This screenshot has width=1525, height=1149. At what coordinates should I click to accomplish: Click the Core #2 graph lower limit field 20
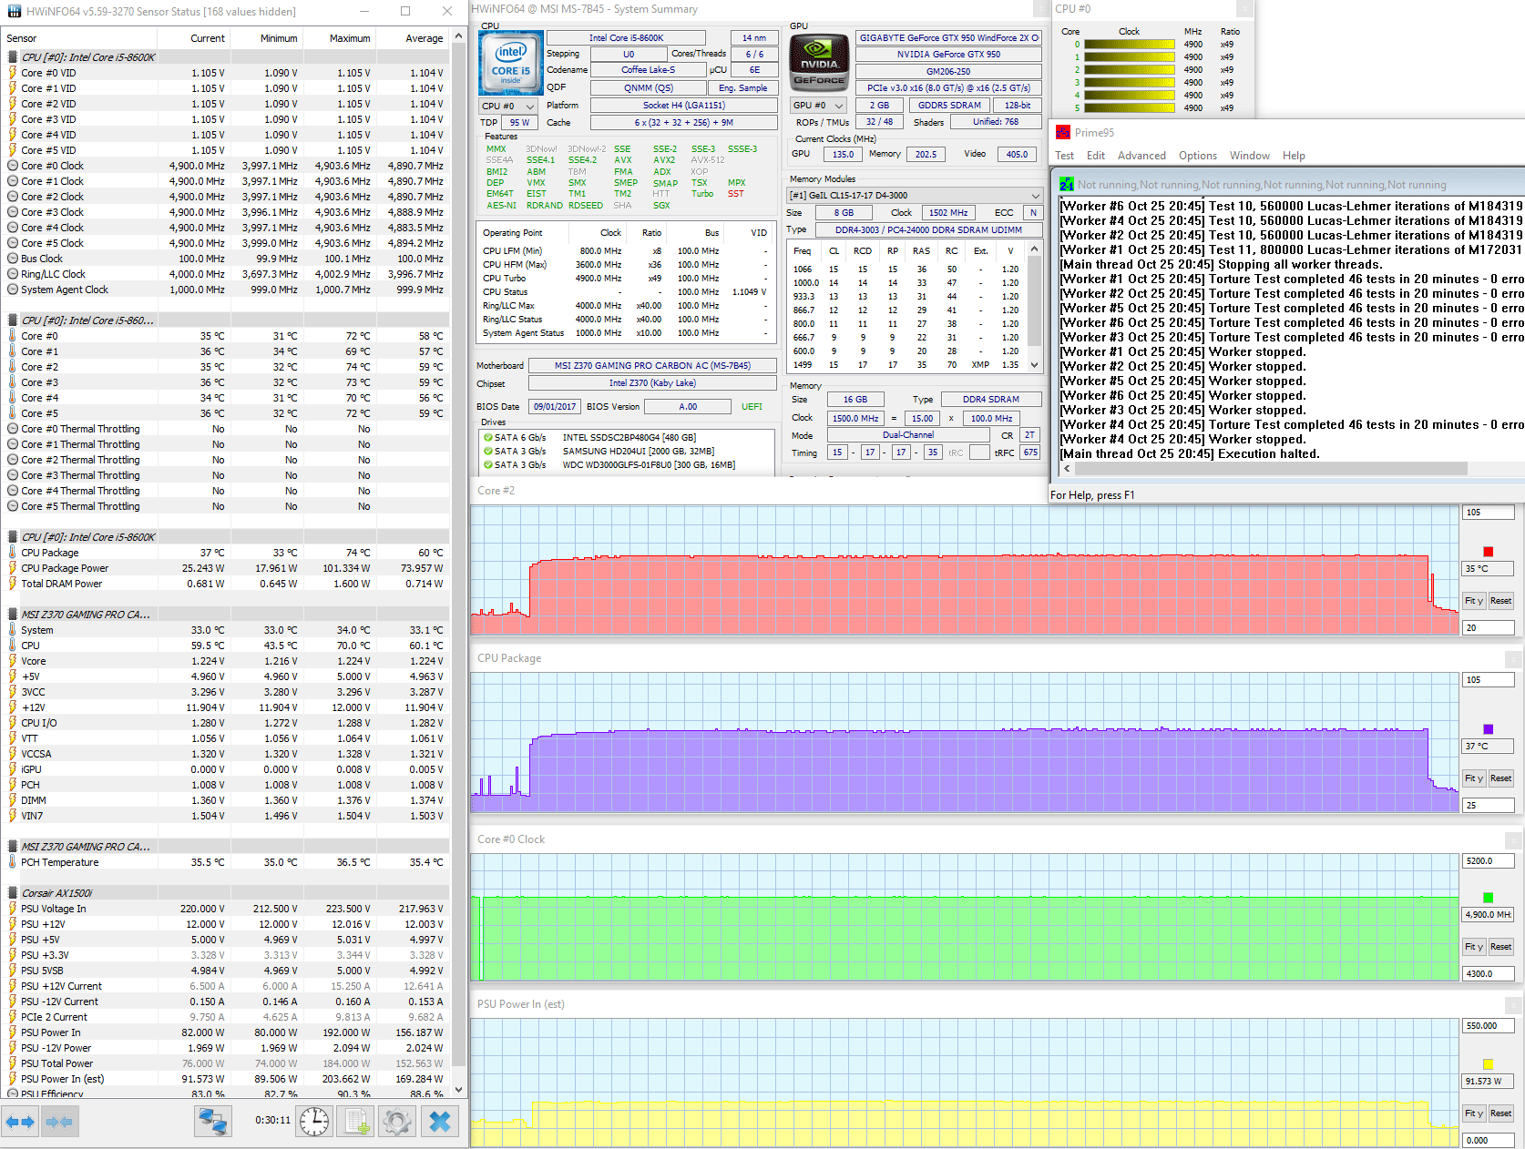pos(1488,628)
